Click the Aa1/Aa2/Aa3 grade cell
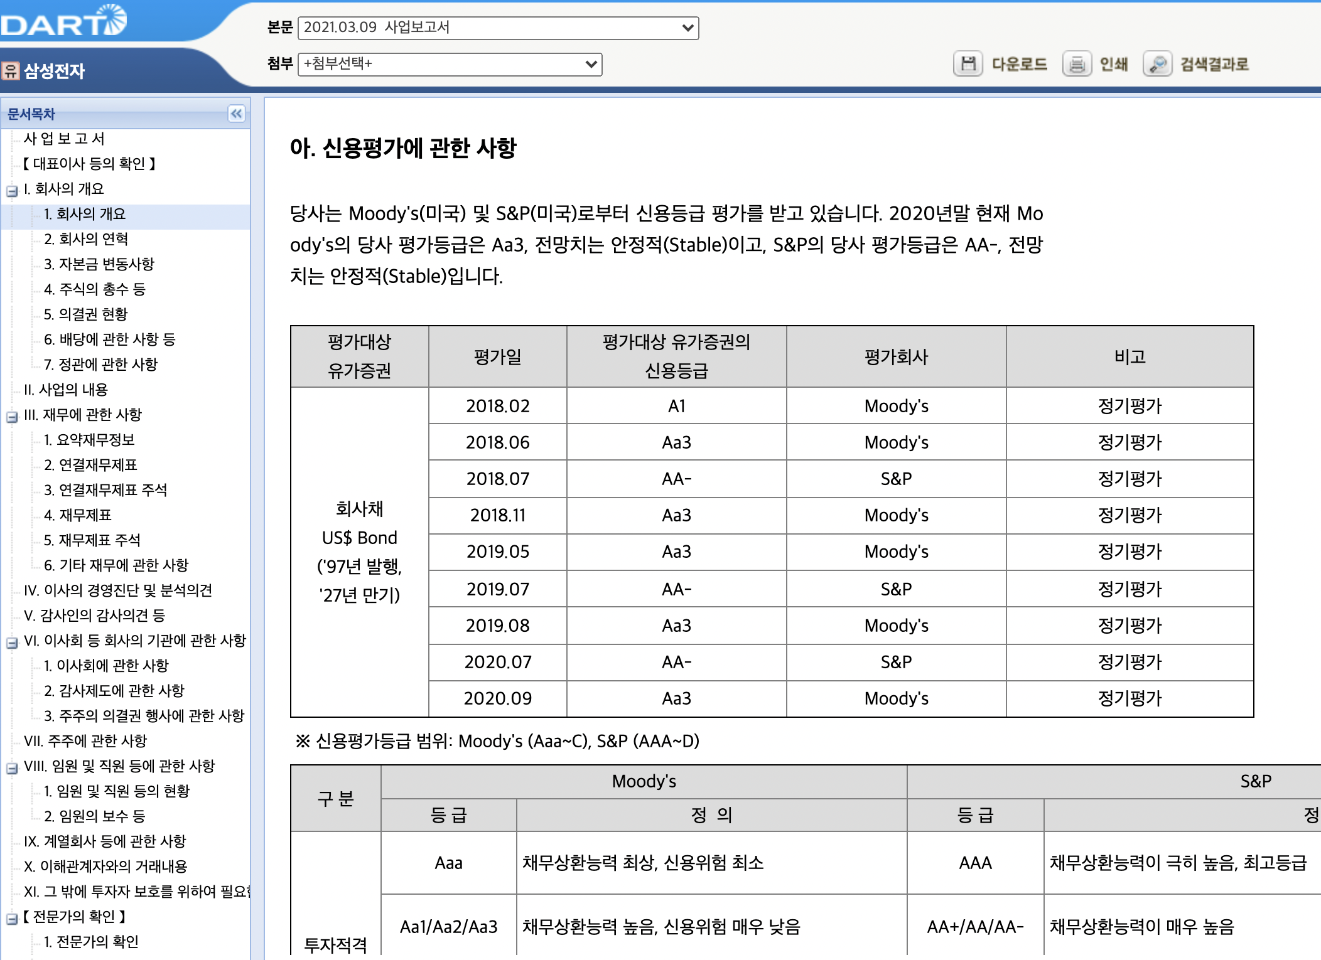 449,927
